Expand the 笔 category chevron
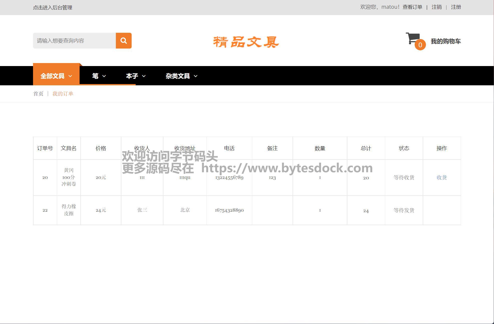The height and width of the screenshot is (324, 494). pos(104,76)
